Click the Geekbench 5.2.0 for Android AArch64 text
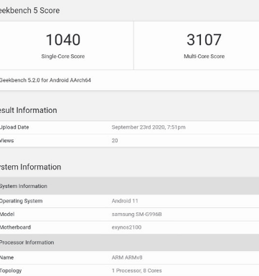This screenshot has width=259, height=276. (45, 80)
